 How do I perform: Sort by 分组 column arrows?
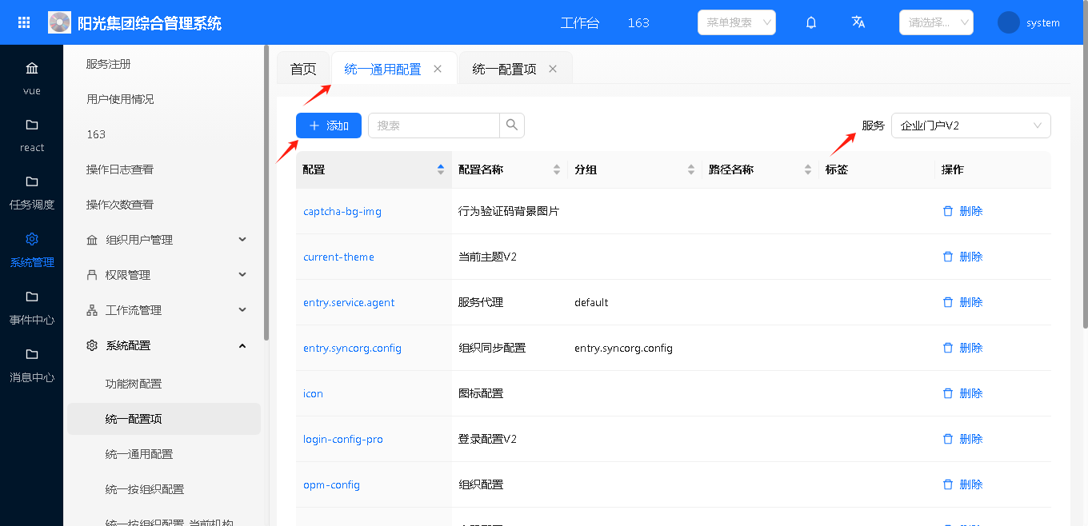click(x=691, y=169)
